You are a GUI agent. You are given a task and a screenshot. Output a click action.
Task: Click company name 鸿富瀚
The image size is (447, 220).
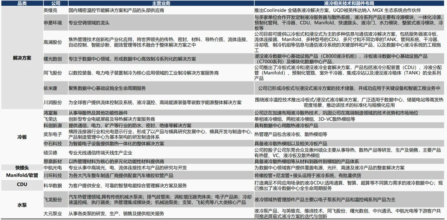coord(50,113)
